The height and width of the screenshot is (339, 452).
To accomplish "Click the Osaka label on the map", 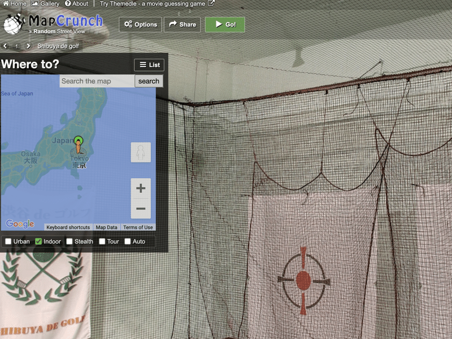I will click(31, 157).
